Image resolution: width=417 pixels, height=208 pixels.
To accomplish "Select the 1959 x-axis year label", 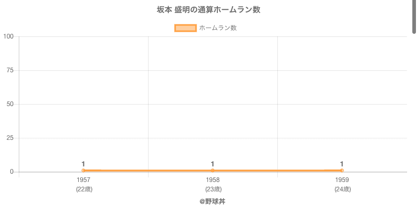I will point(342,180).
